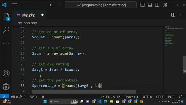This screenshot has width=186, height=105.
Task: Open Task View on the taskbar
Action: pos(82,101)
